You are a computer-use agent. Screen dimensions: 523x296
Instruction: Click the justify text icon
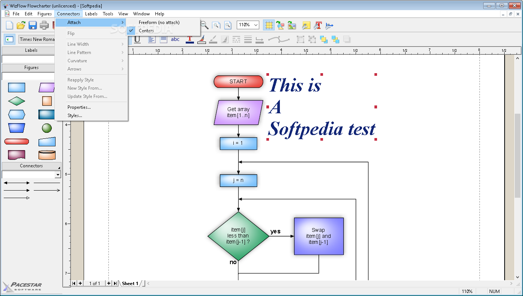[x=164, y=39]
